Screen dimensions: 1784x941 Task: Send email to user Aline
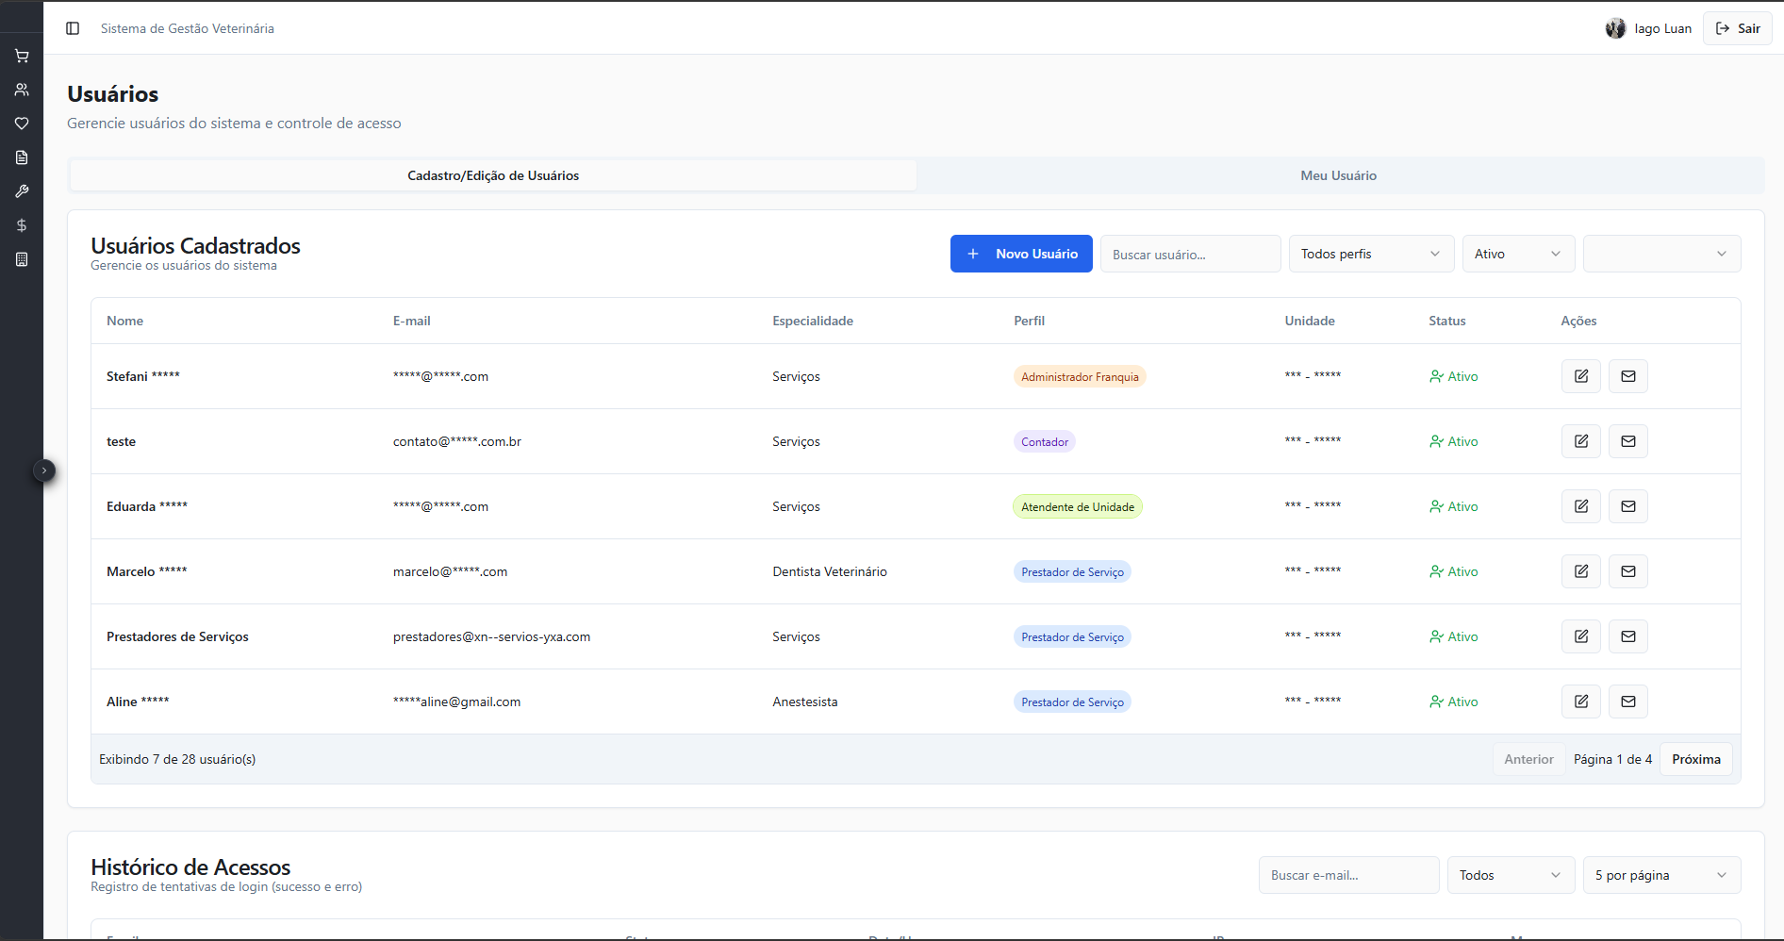[x=1628, y=702]
